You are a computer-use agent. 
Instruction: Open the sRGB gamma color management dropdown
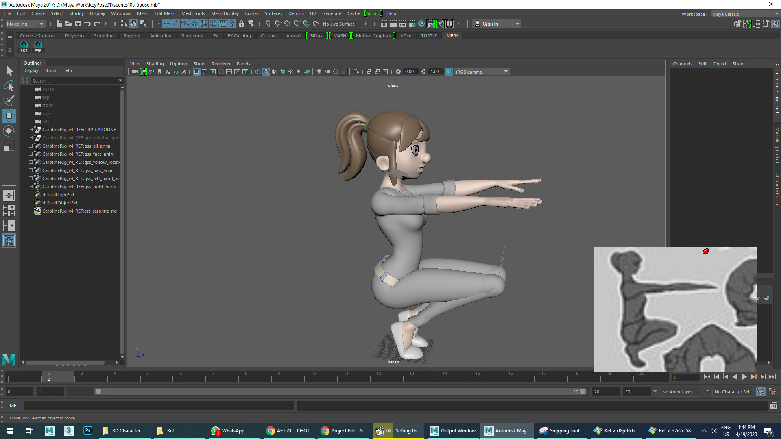point(506,72)
